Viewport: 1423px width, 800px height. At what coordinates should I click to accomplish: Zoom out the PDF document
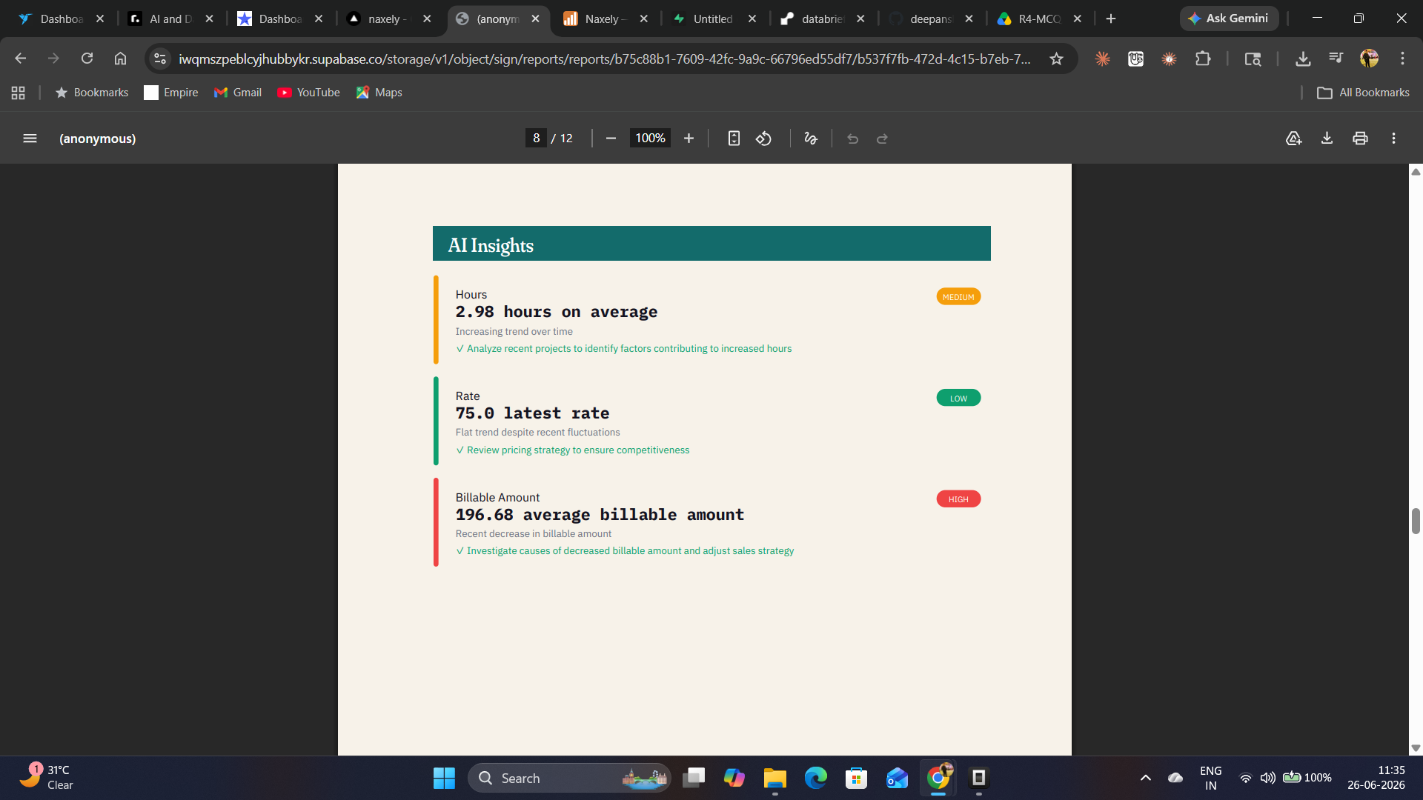click(611, 139)
